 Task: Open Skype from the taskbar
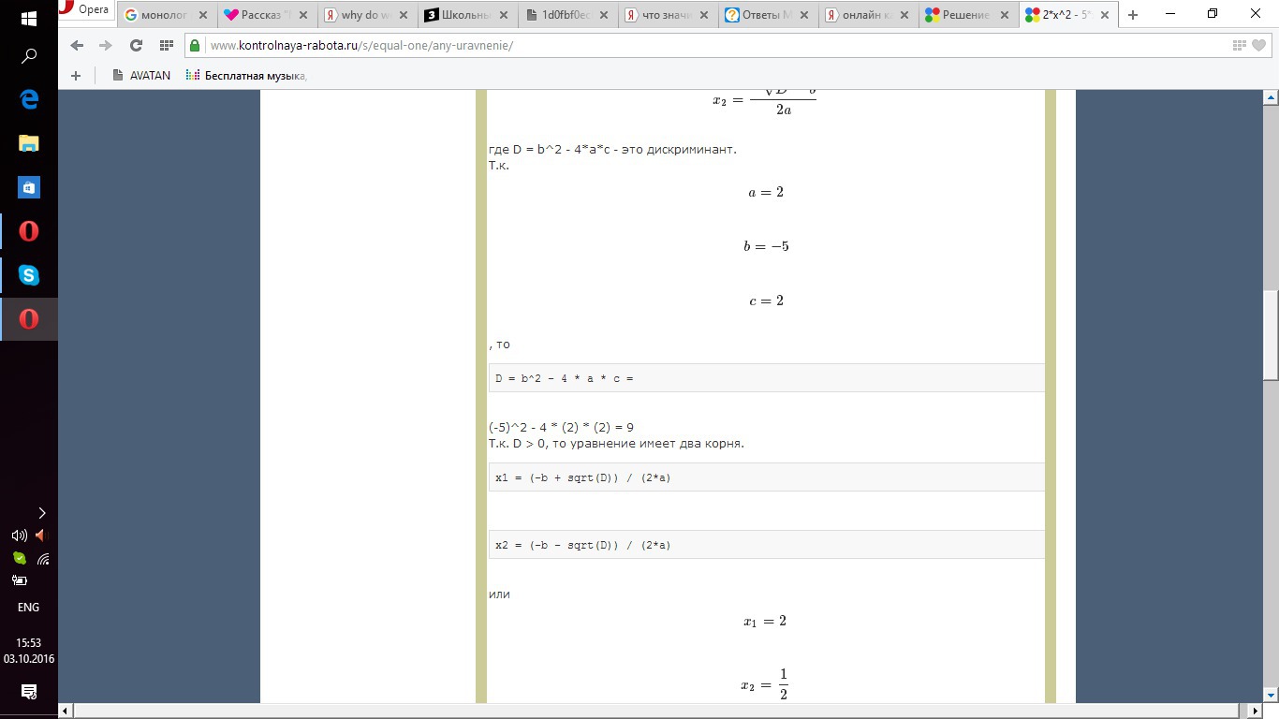[x=29, y=275]
